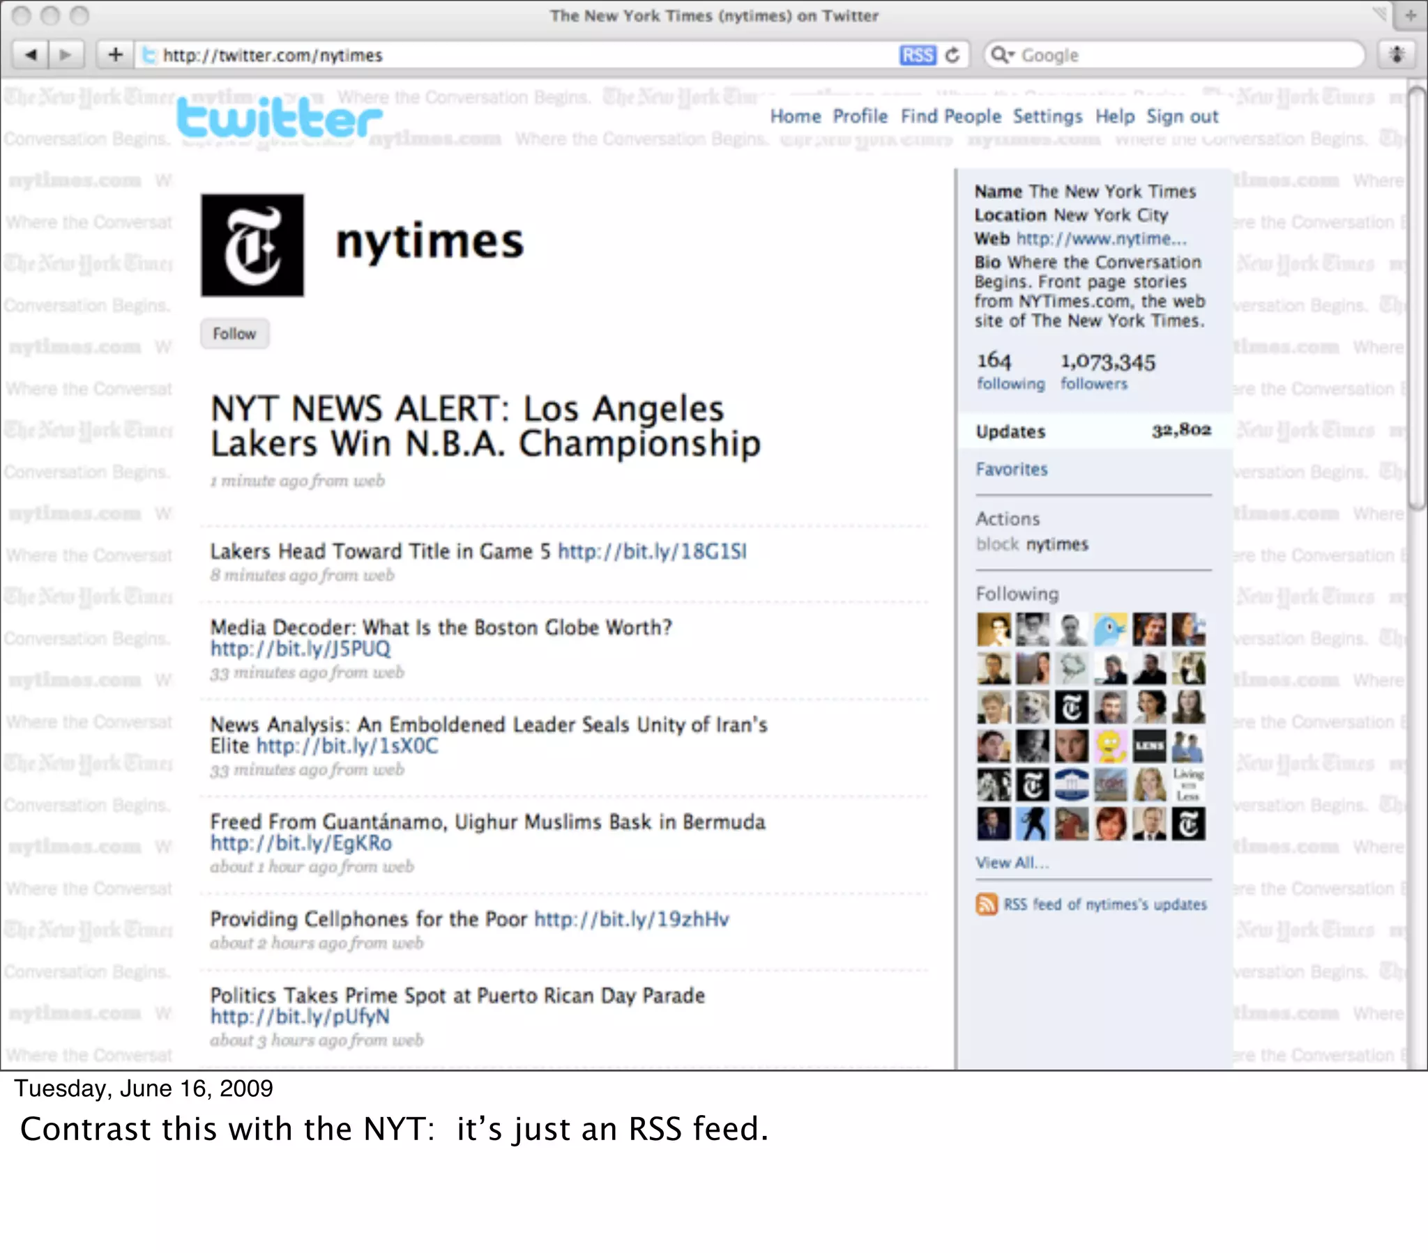Screen dimensions: 1428x1253
Task: Open the Home navigation link
Action: click(796, 116)
